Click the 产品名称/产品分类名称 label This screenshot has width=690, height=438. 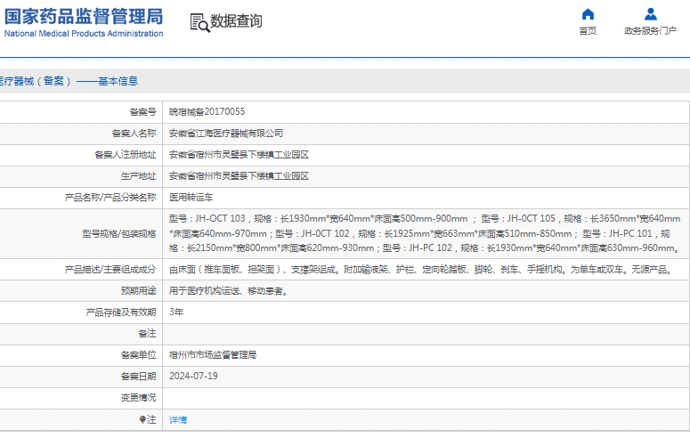click(x=110, y=198)
